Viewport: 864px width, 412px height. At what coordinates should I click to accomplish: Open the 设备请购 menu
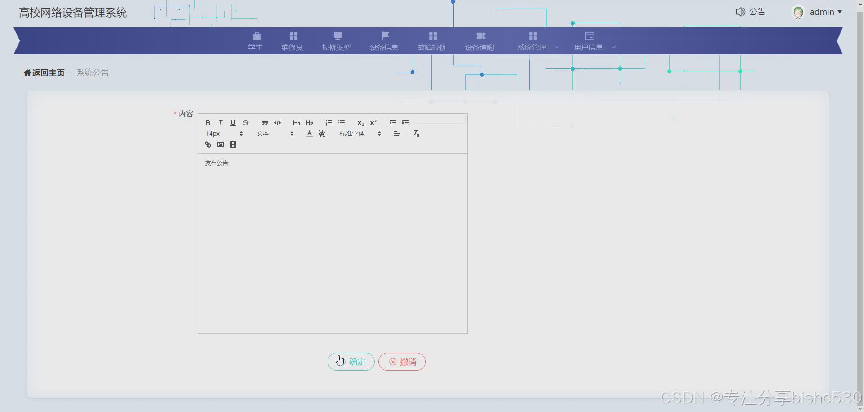[480, 41]
